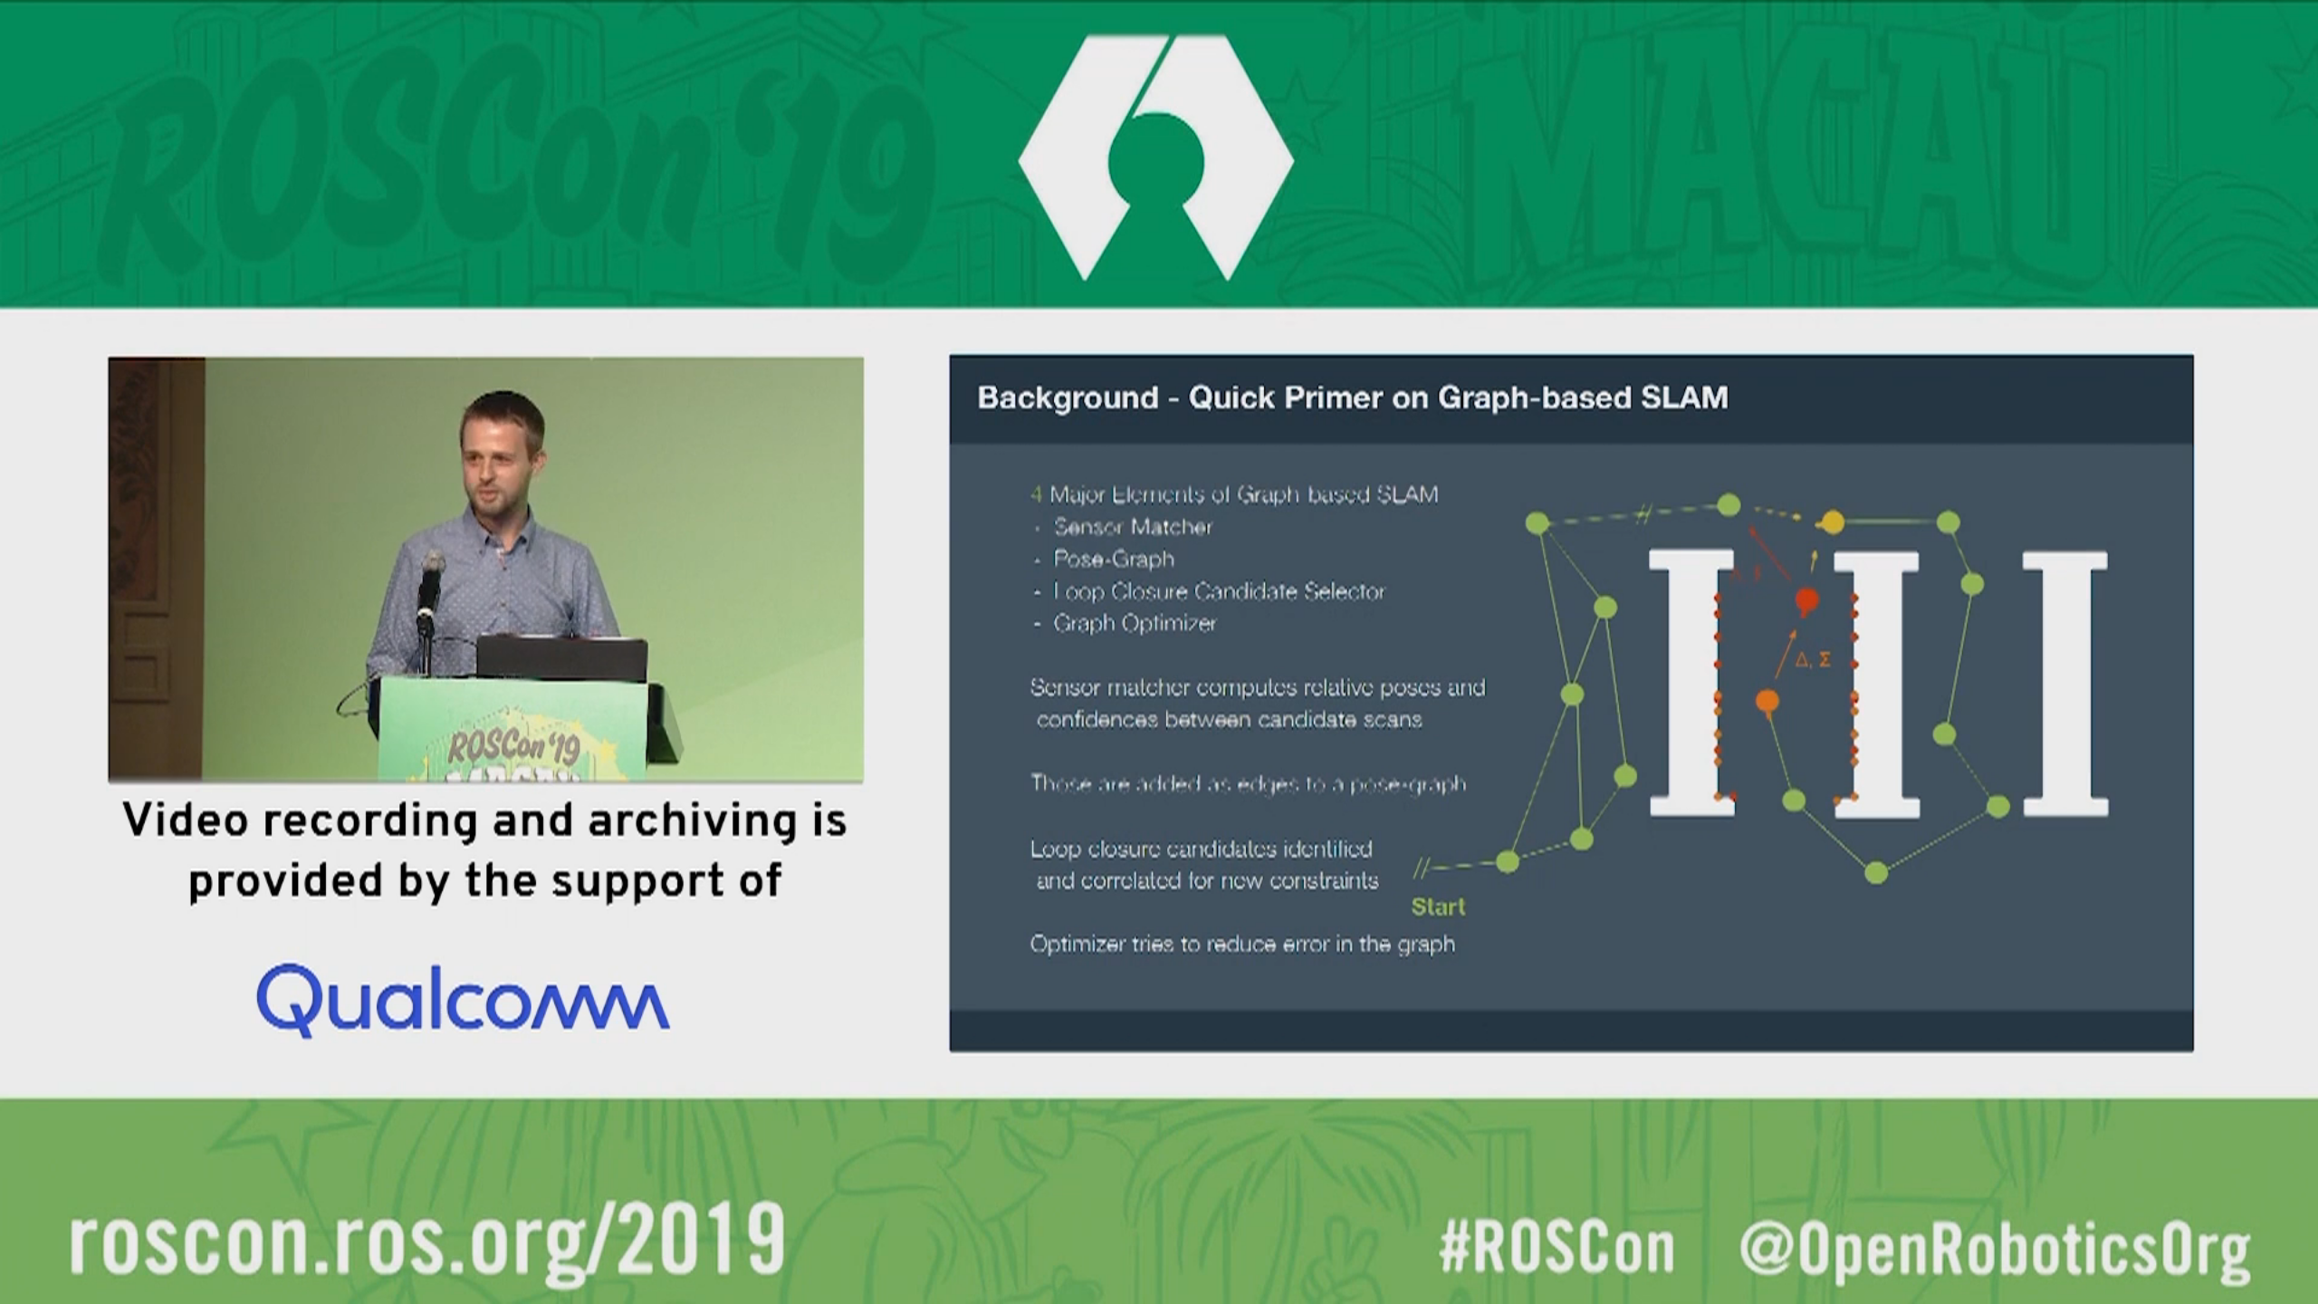Open the roscon.ros.org/2019 link
Screen dimensions: 2318x1304
427,1241
